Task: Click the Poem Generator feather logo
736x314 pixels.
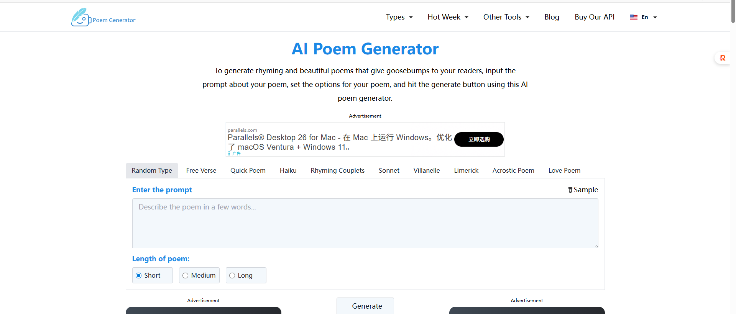Action: pyautogui.click(x=80, y=17)
